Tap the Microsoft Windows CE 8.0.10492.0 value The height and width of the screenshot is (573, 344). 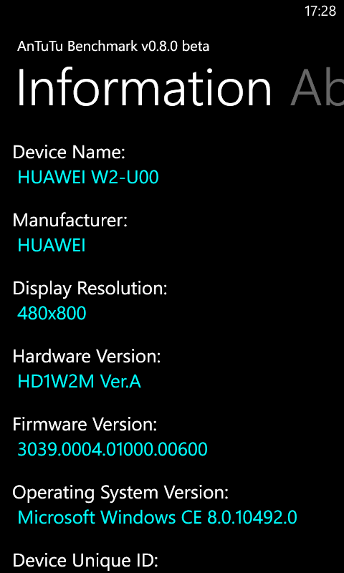[x=157, y=517]
